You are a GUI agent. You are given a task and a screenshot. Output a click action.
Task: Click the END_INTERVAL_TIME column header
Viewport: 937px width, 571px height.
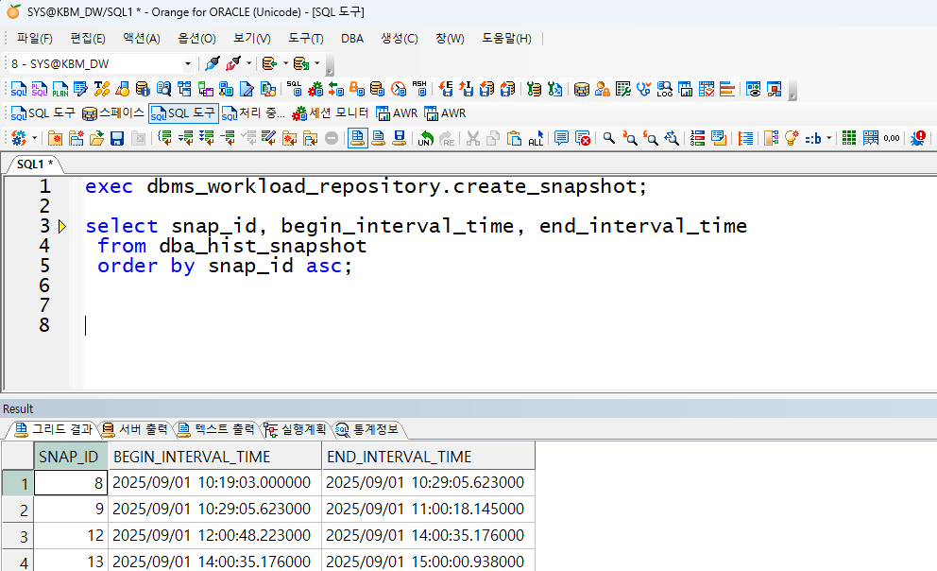click(428, 457)
